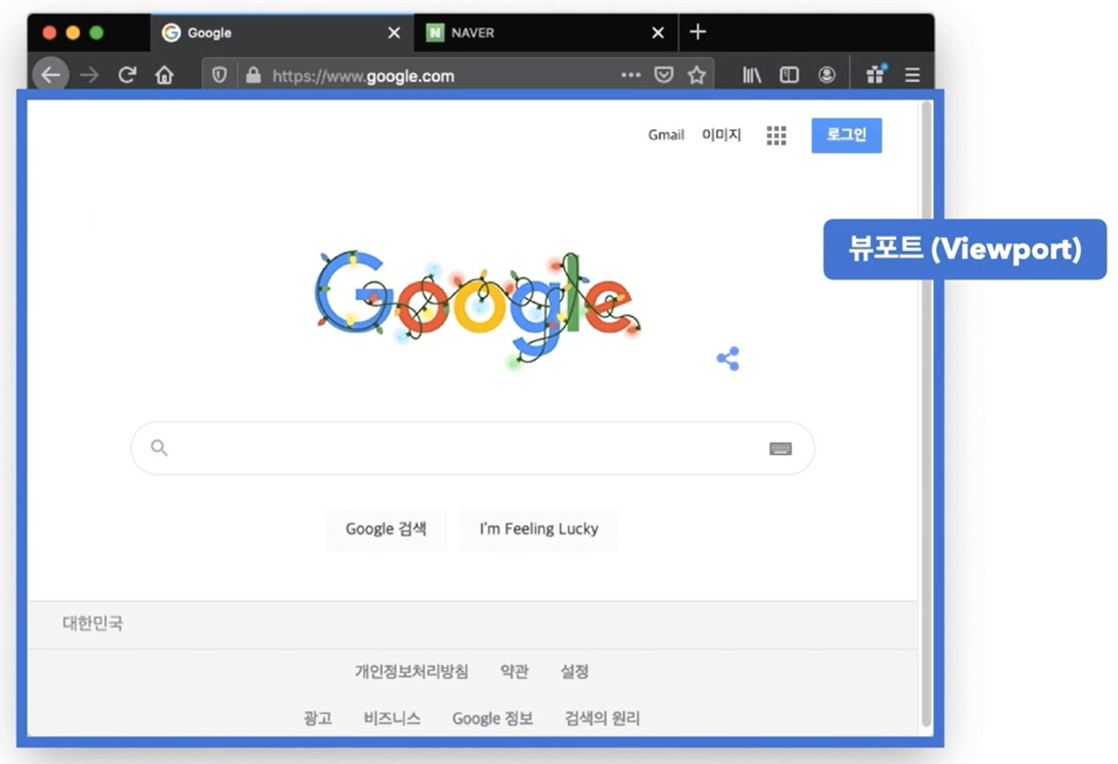Open the 이미지 link

coord(722,135)
